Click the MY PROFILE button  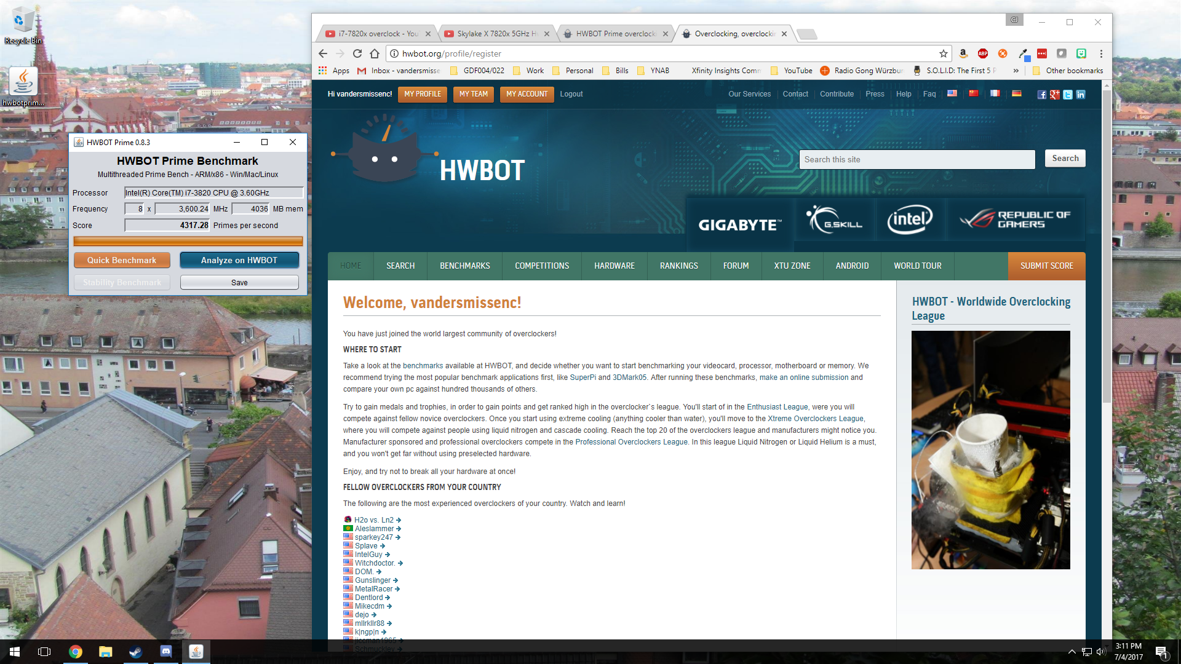(423, 94)
